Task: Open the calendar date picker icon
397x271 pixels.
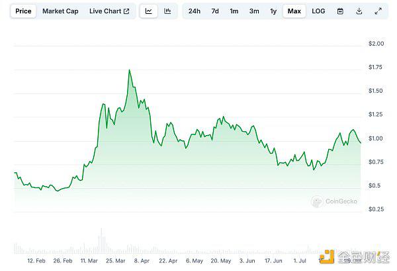Action: click(x=340, y=11)
